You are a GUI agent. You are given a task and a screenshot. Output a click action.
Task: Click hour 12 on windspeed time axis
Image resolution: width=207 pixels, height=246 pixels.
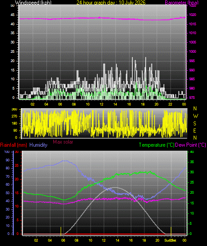[101, 104]
